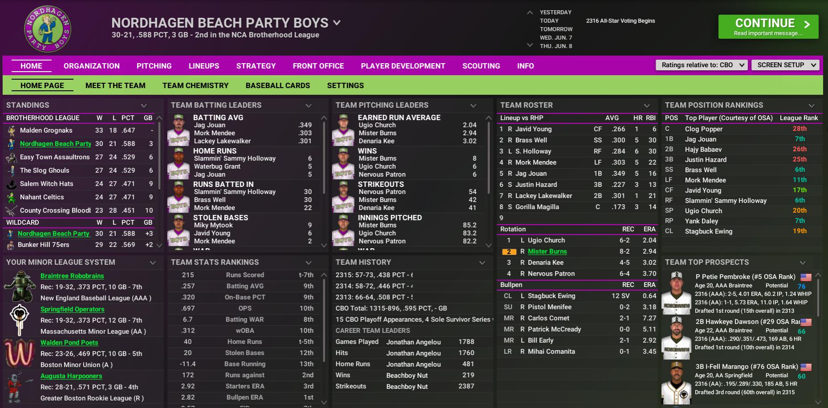Screen dimensions: 828x408
Task: Open the Pitching menu
Action: 154,66
